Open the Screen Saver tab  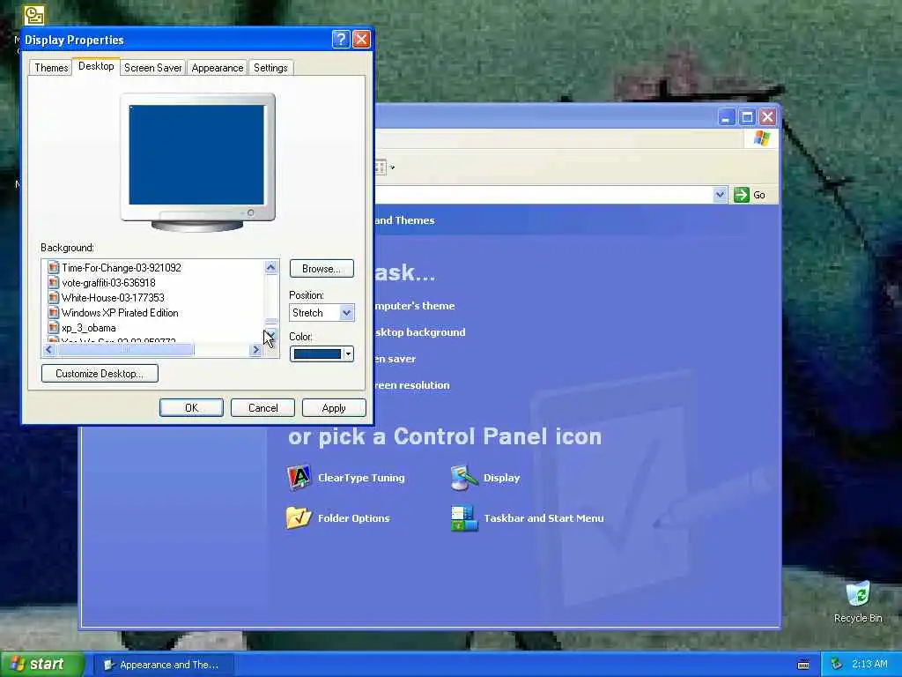point(152,68)
